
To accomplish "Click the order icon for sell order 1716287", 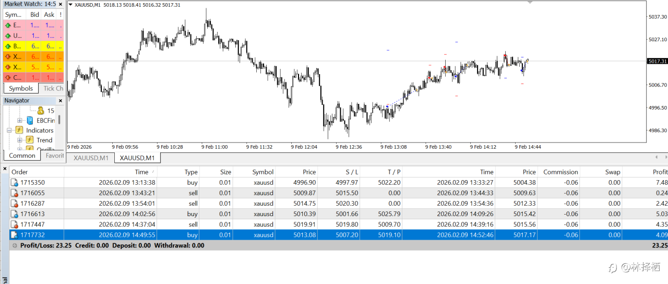I will click(15, 204).
